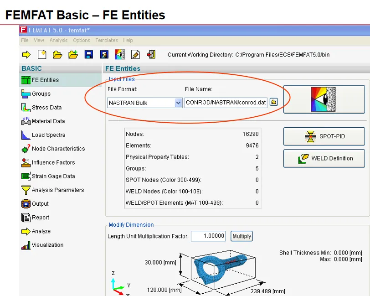This screenshot has width=370, height=296.
Task: Open the Options menu
Action: coord(82,40)
